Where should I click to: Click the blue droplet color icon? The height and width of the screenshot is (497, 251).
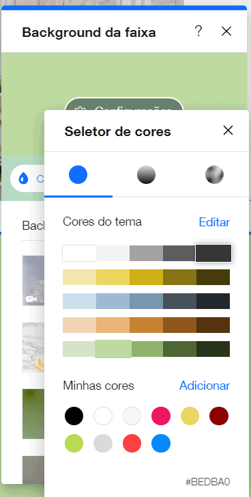tap(23, 179)
